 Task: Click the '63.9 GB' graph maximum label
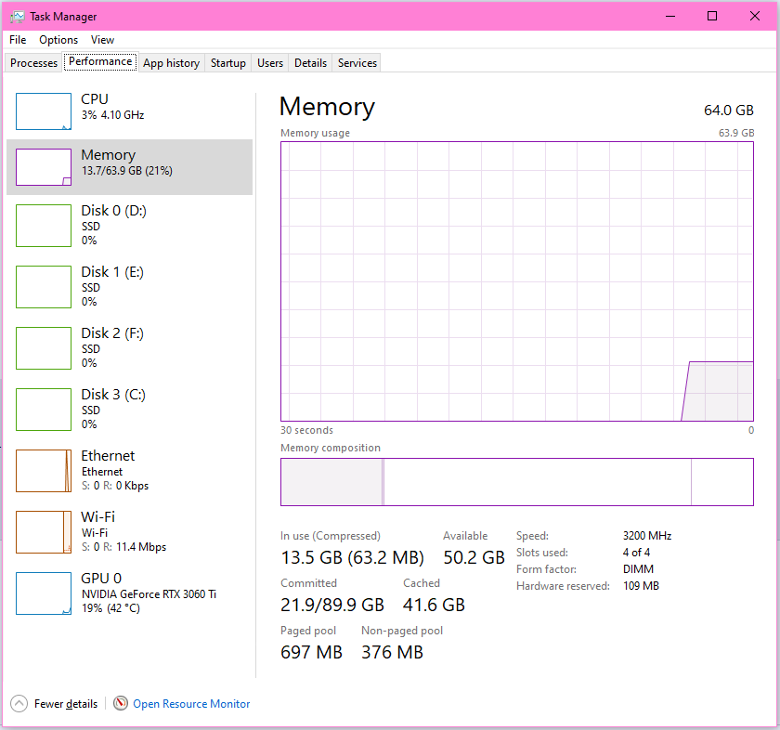pyautogui.click(x=736, y=133)
